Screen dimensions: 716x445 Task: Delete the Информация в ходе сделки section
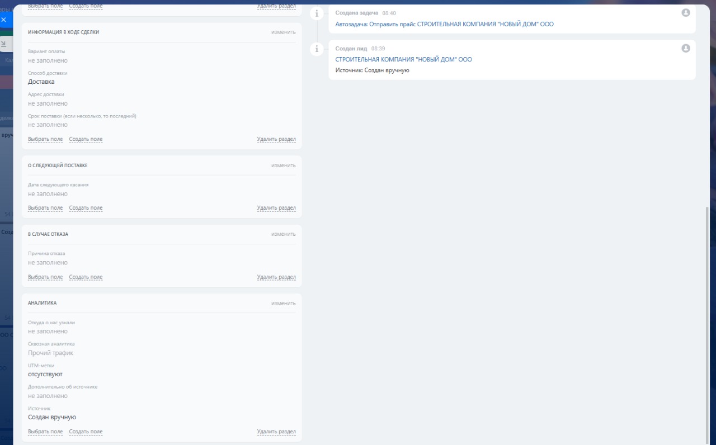pos(276,139)
